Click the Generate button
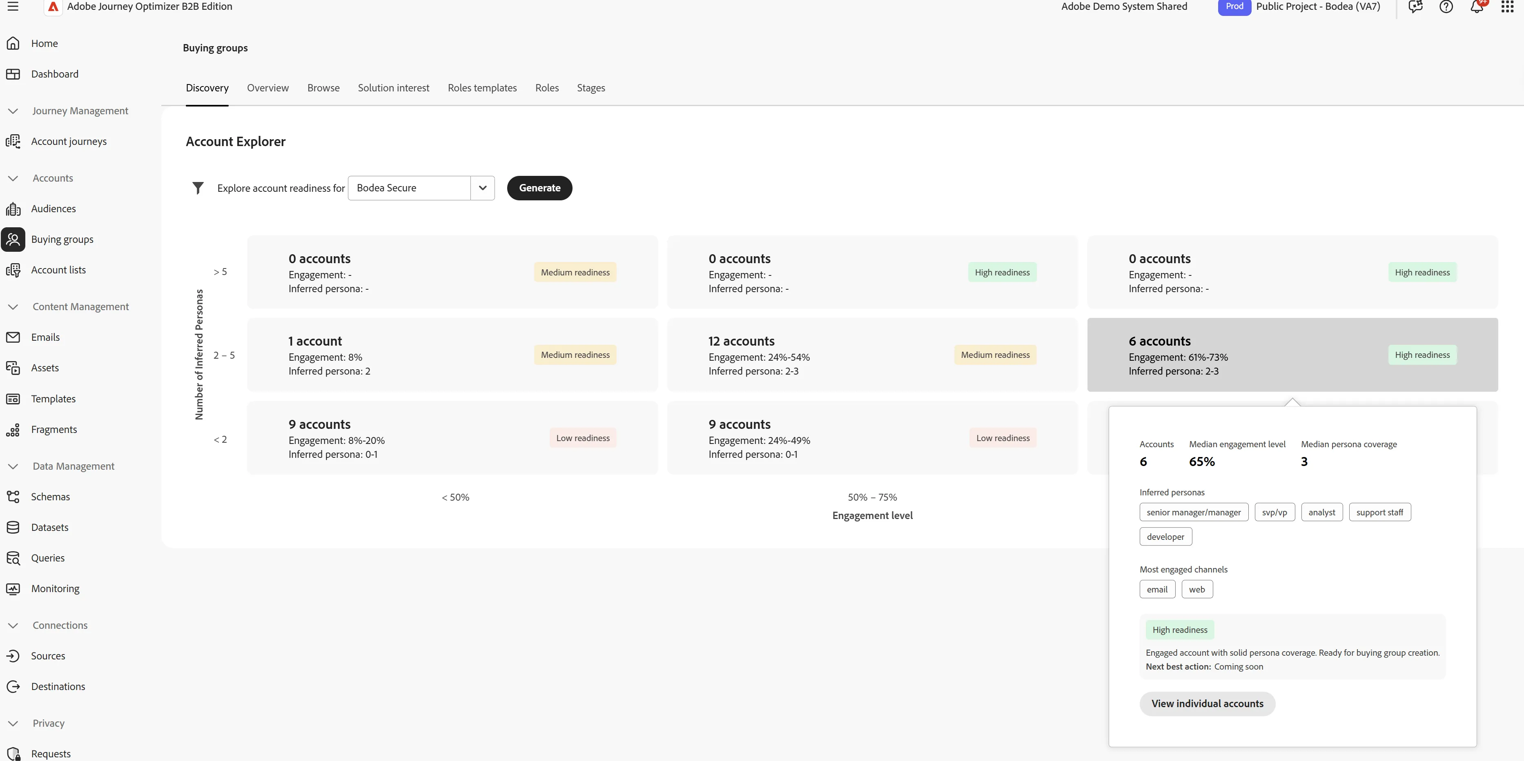The width and height of the screenshot is (1524, 761). (539, 188)
